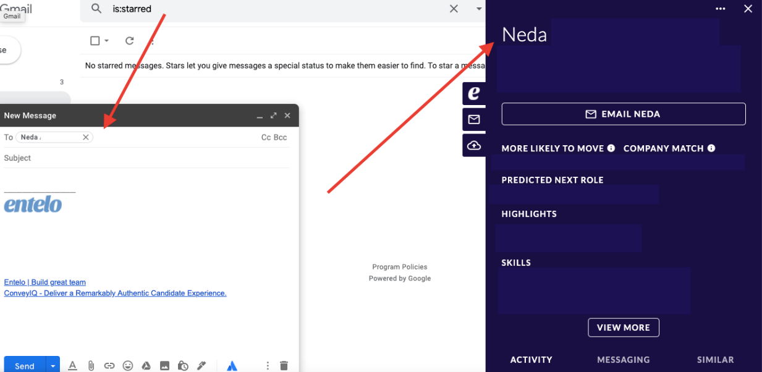Open ConveyIQ candidate experience link
The image size is (762, 372).
pos(116,294)
